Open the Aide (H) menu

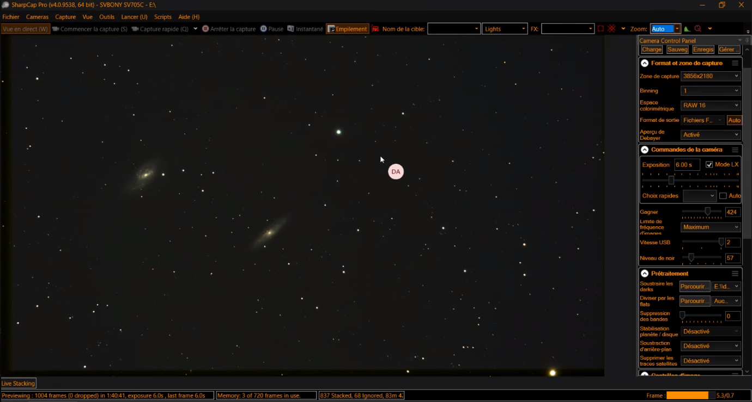[189, 17]
